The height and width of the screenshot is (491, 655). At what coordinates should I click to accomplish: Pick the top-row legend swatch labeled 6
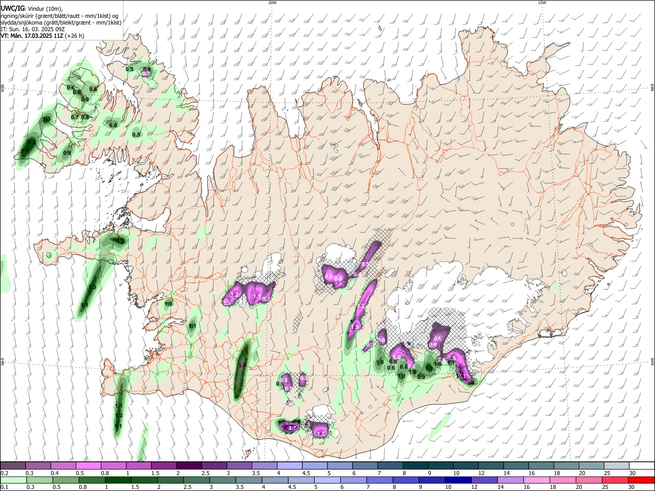[365, 465]
